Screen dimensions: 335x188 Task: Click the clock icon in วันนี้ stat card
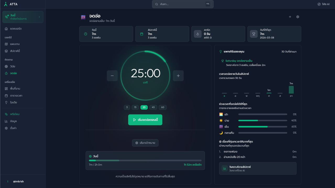pos(85,34)
